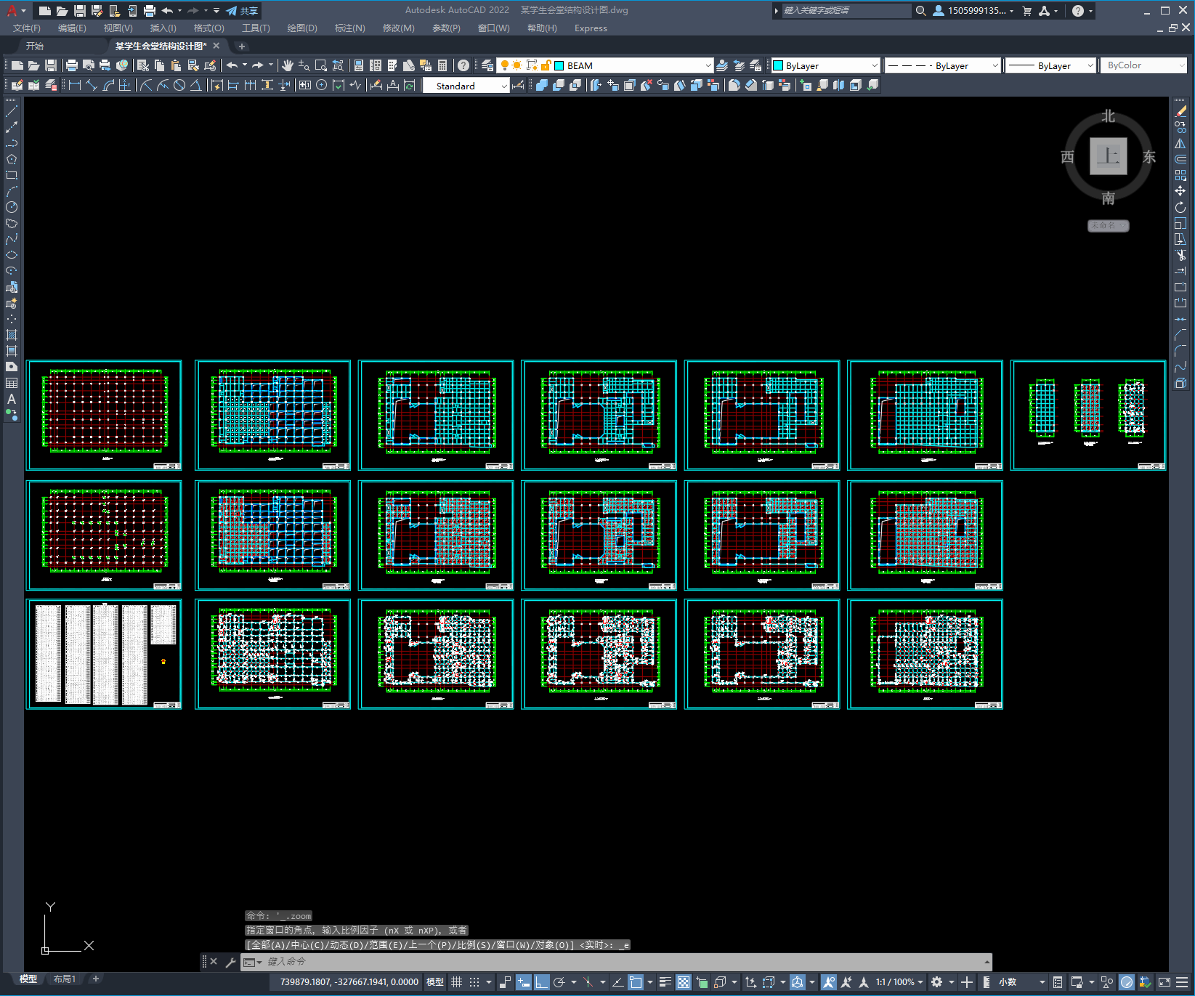
Task: Toggle dynamic input in the status bar
Action: click(524, 982)
